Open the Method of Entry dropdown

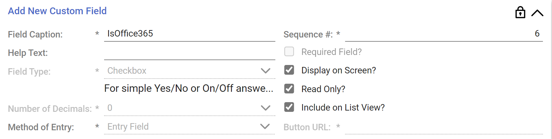pyautogui.click(x=189, y=127)
